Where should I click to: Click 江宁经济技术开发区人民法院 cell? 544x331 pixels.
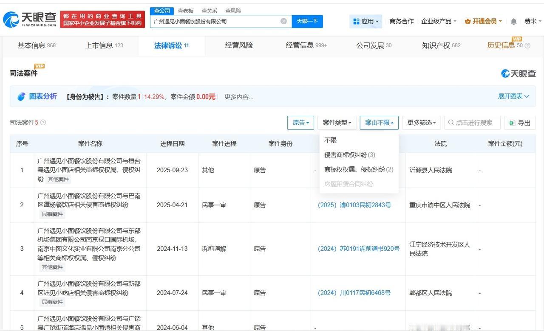(x=440, y=249)
